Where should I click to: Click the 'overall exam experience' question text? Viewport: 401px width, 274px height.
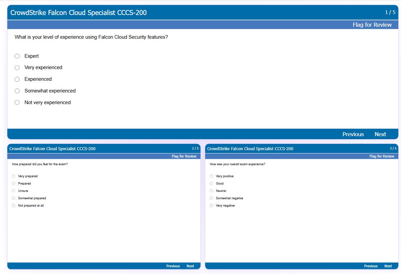238,164
